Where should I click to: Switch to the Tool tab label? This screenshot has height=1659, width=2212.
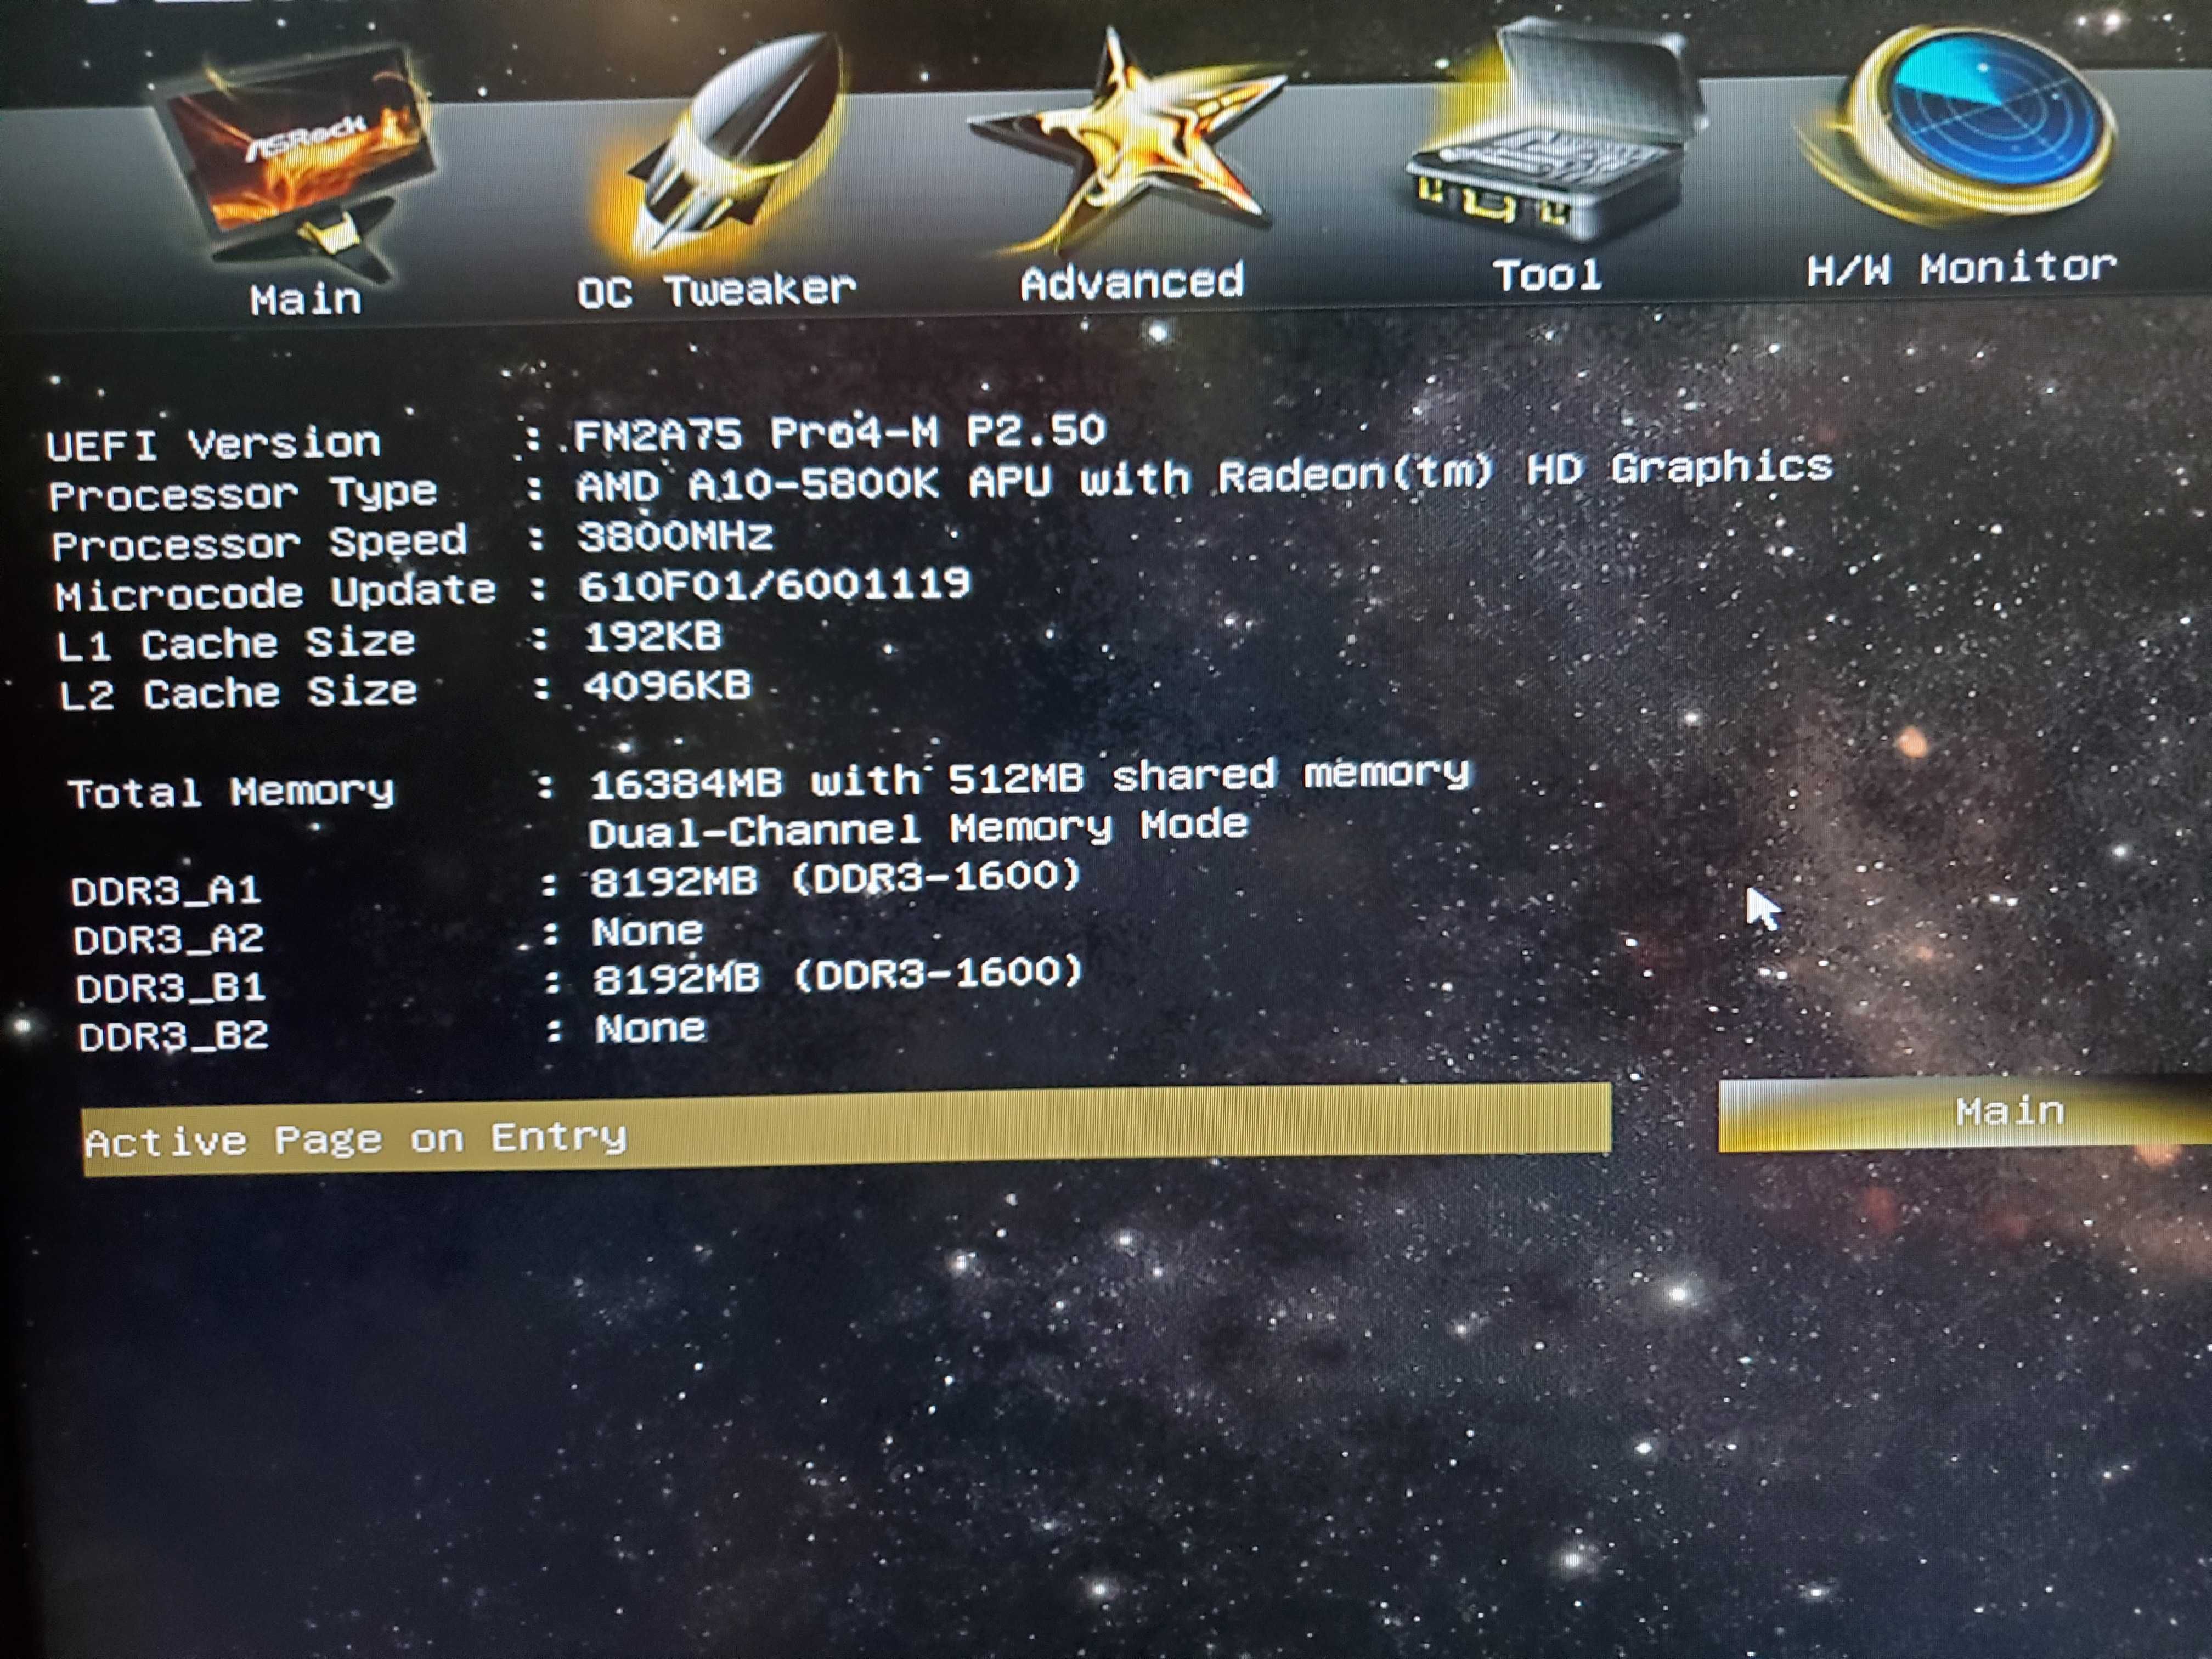[x=1548, y=275]
